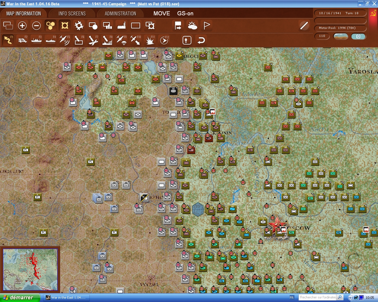Click the overview minimap
Image resolution: width=378 pixels, height=302 pixels.
[30, 269]
